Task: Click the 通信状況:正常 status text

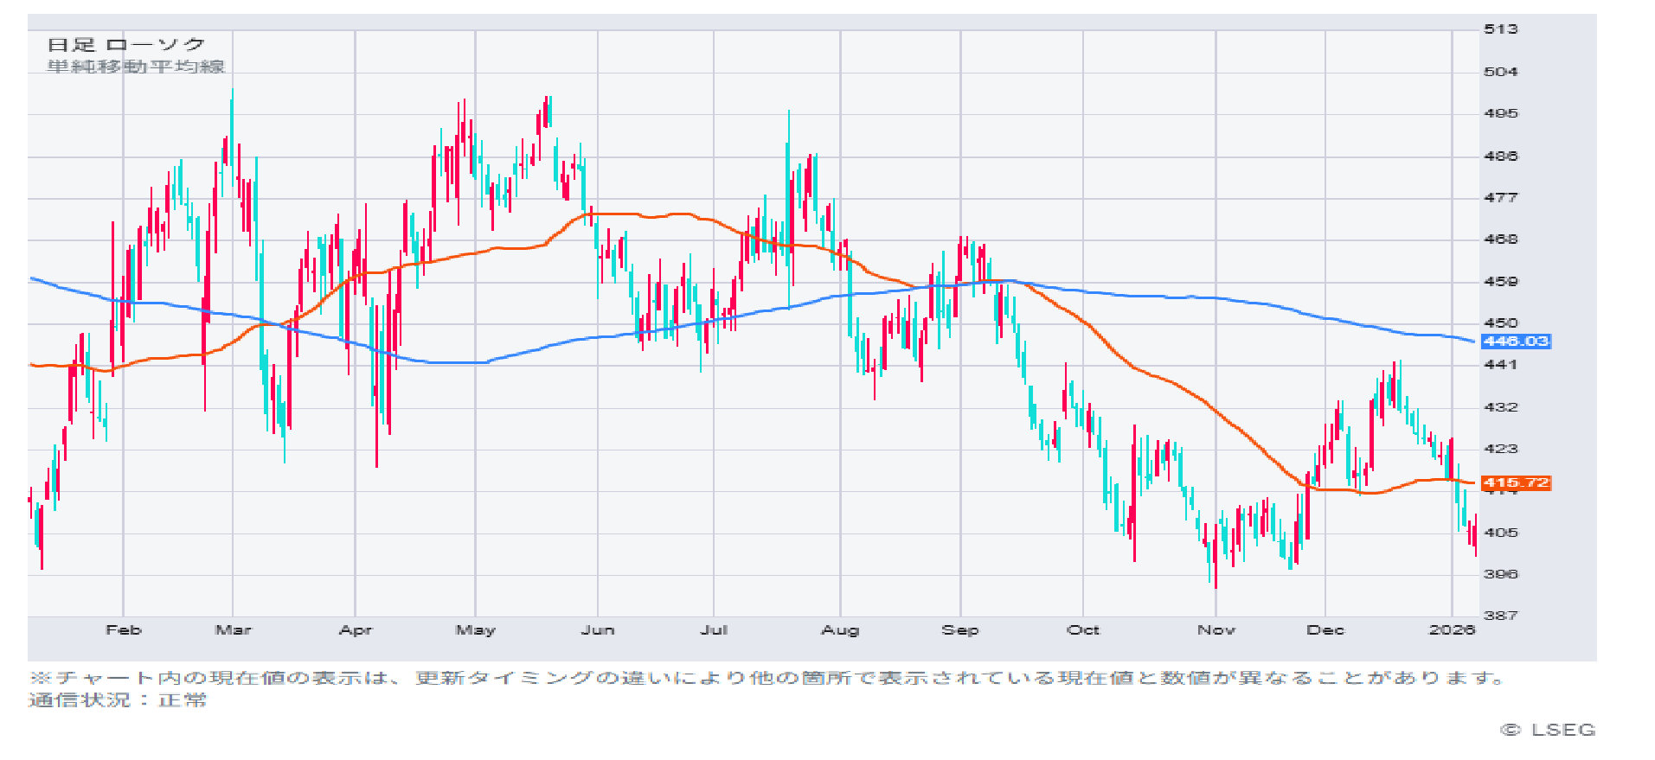Action: (118, 700)
